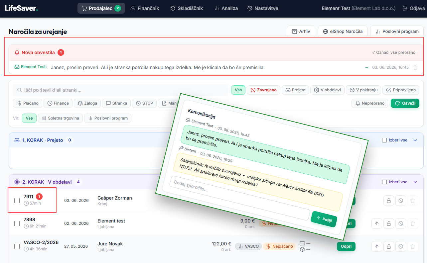Click the order number 7898
Viewport: 427px width, 263px height.
29,219
